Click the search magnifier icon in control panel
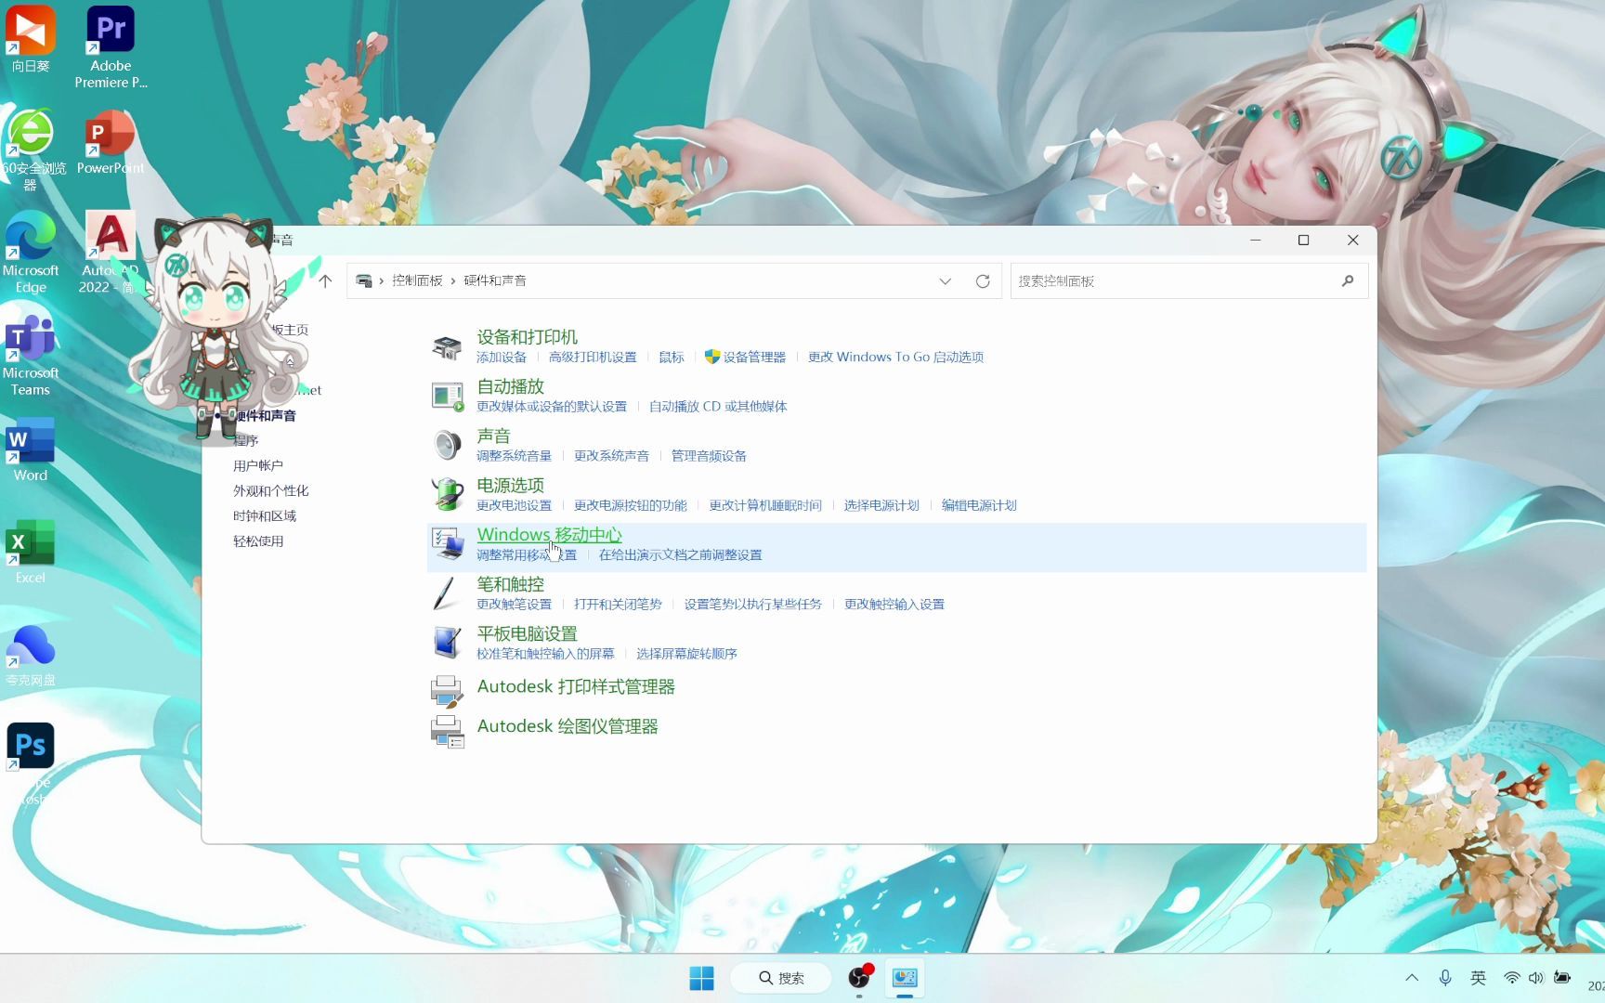Screen dimensions: 1605x1003 (x=1348, y=281)
